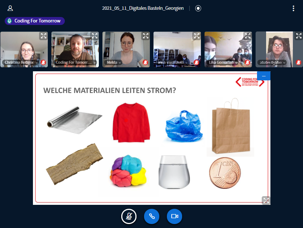303x228 pixels.
Task: Make Lika Gomarteli's webcam fullscreen
Action: tap(247, 36)
